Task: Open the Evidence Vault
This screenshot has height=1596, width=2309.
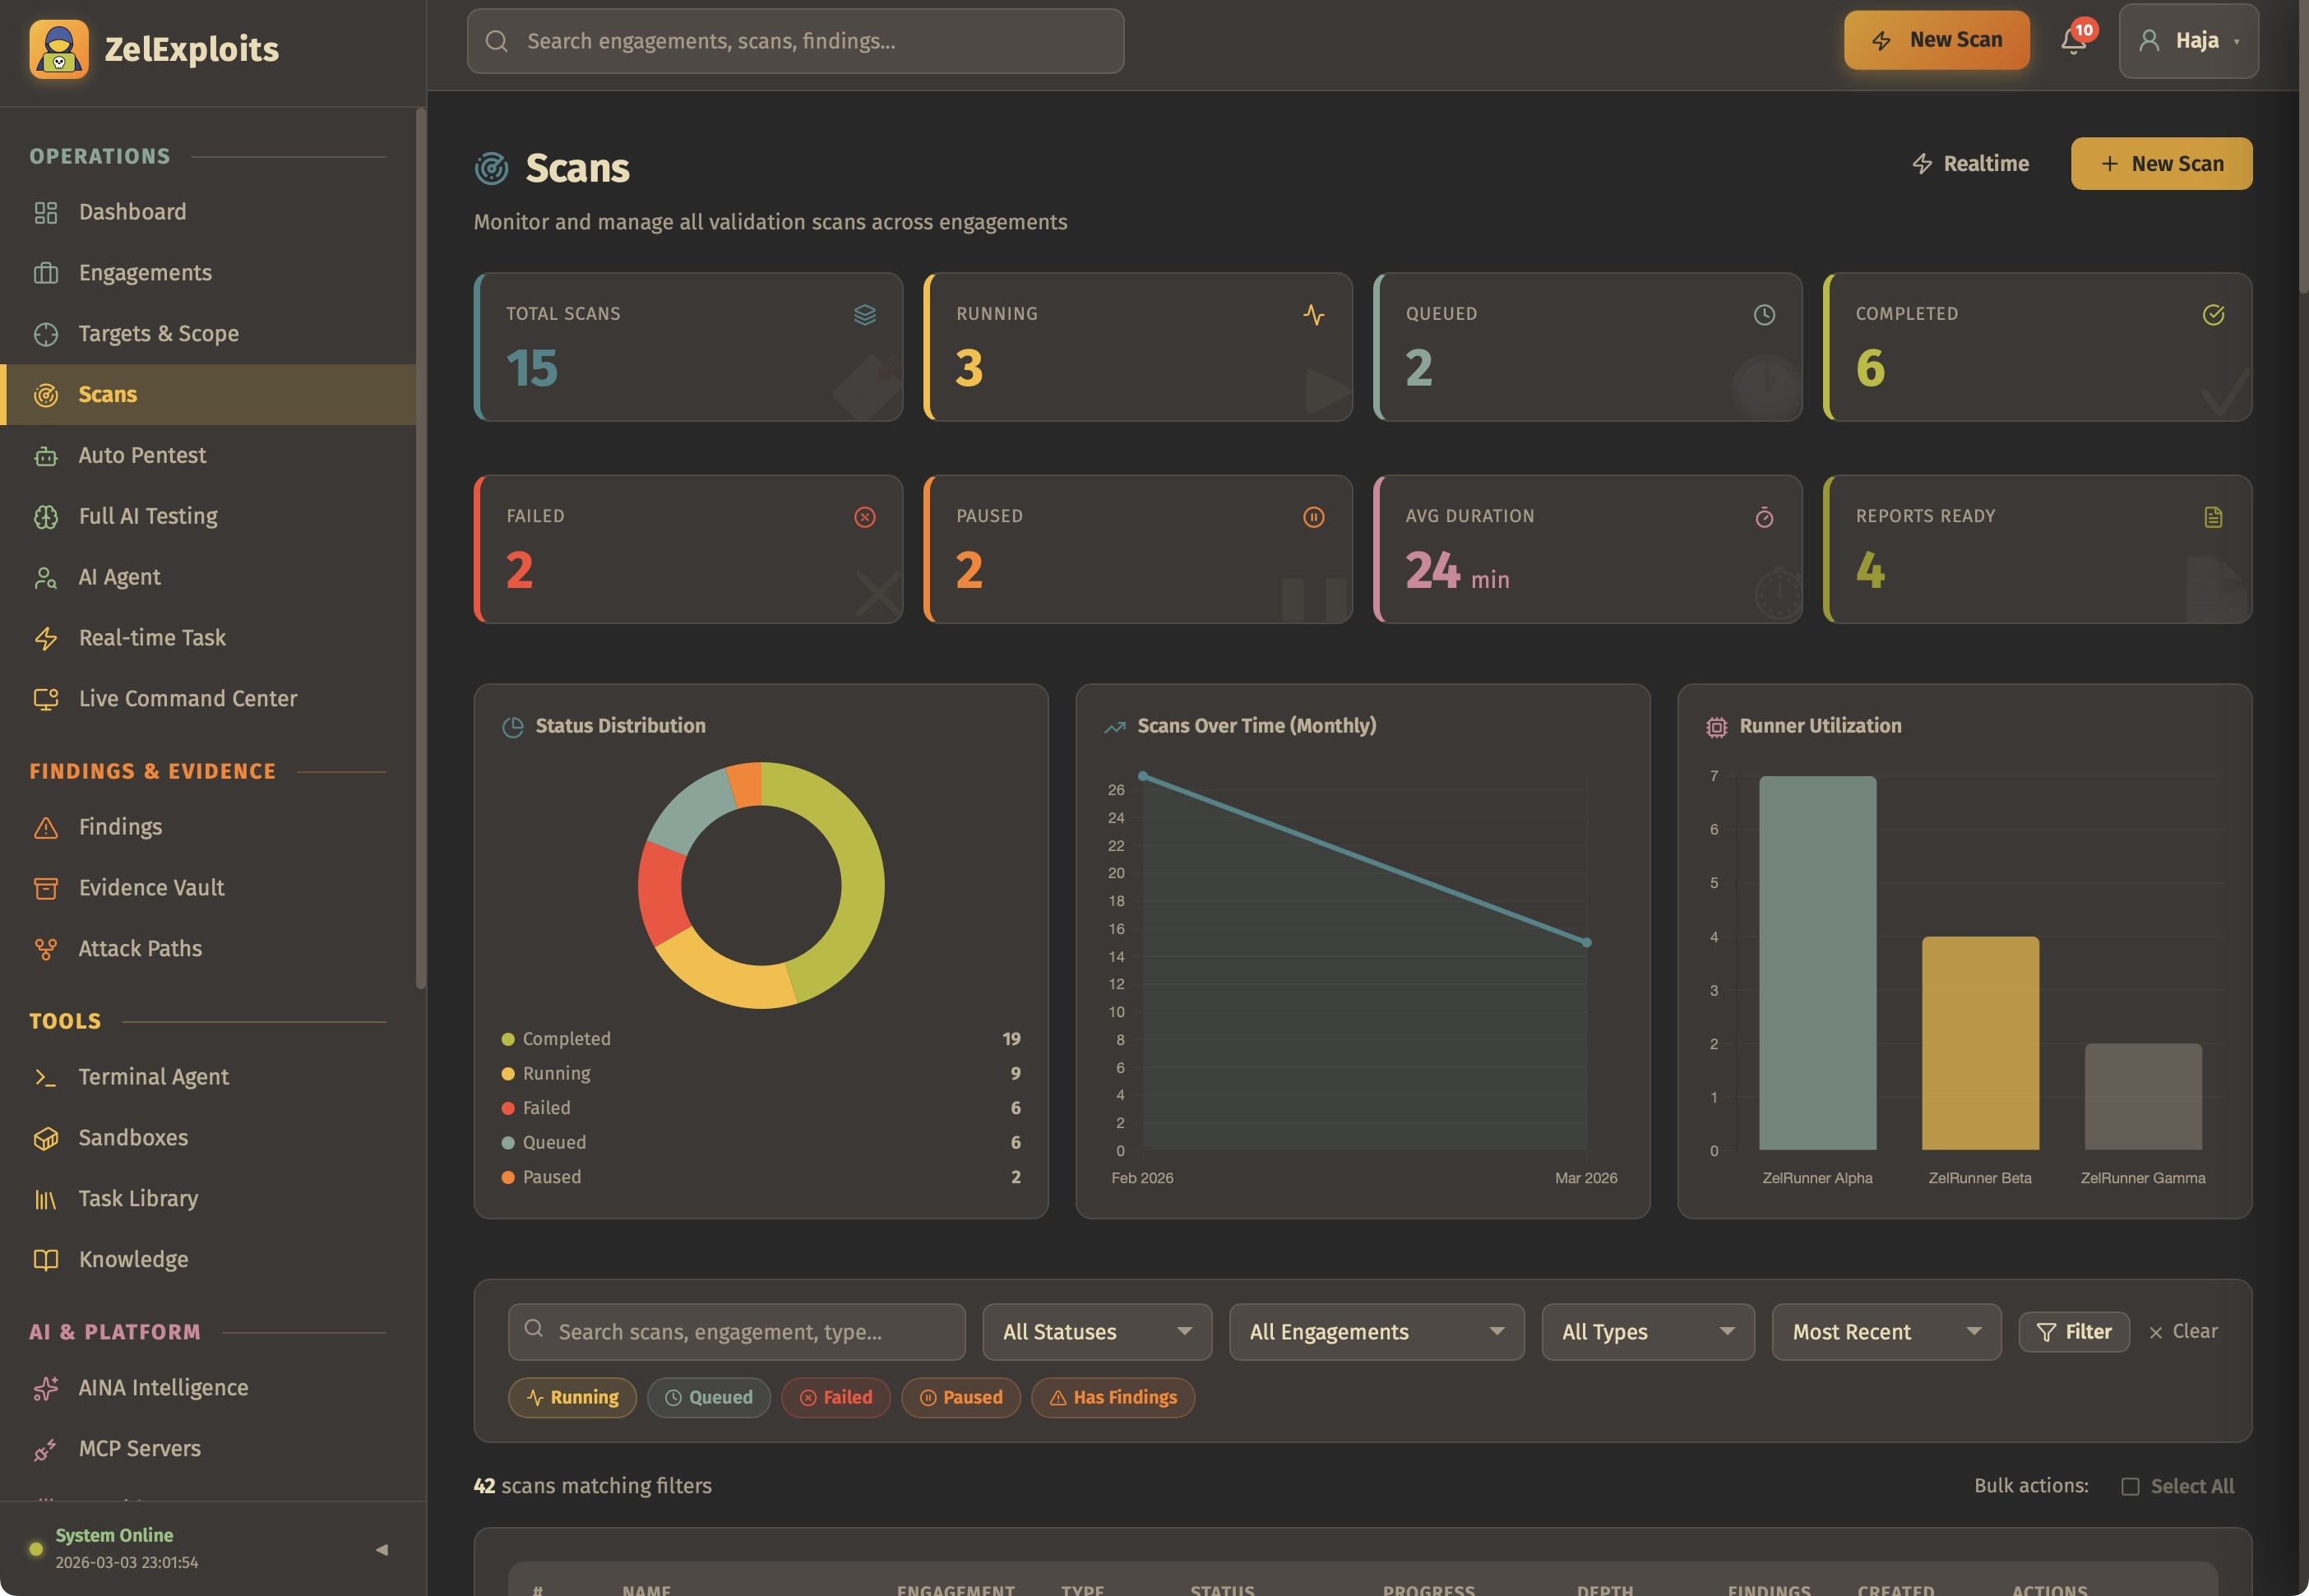Action: (x=151, y=887)
